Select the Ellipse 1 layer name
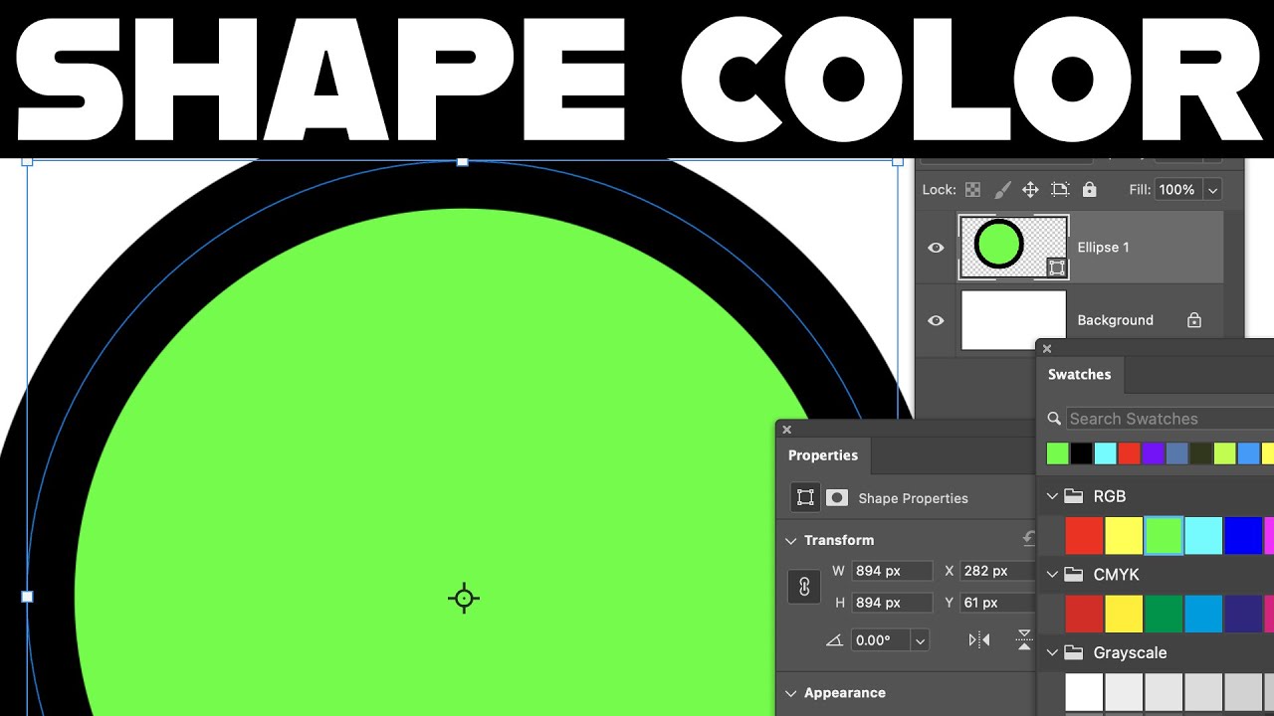The width and height of the screenshot is (1274, 716). coord(1104,248)
